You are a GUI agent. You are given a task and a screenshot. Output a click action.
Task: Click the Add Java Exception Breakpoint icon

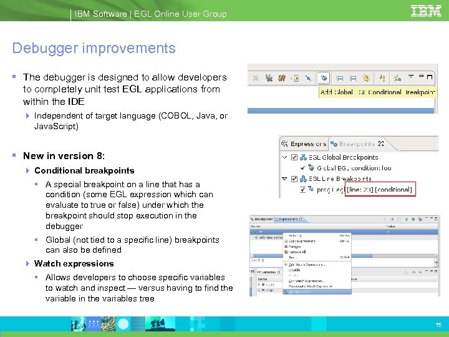(x=382, y=78)
